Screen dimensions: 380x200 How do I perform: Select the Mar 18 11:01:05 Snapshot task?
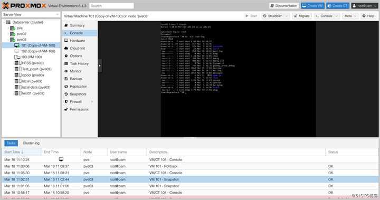(x=190, y=186)
